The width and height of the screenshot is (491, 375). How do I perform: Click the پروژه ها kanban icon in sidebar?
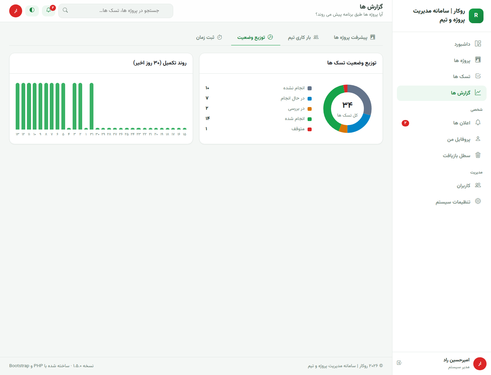click(x=478, y=60)
